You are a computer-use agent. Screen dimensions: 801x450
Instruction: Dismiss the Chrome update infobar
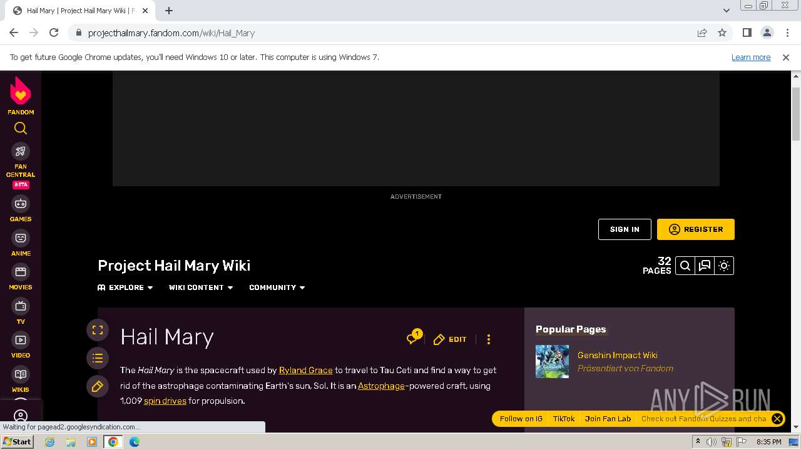click(x=786, y=57)
